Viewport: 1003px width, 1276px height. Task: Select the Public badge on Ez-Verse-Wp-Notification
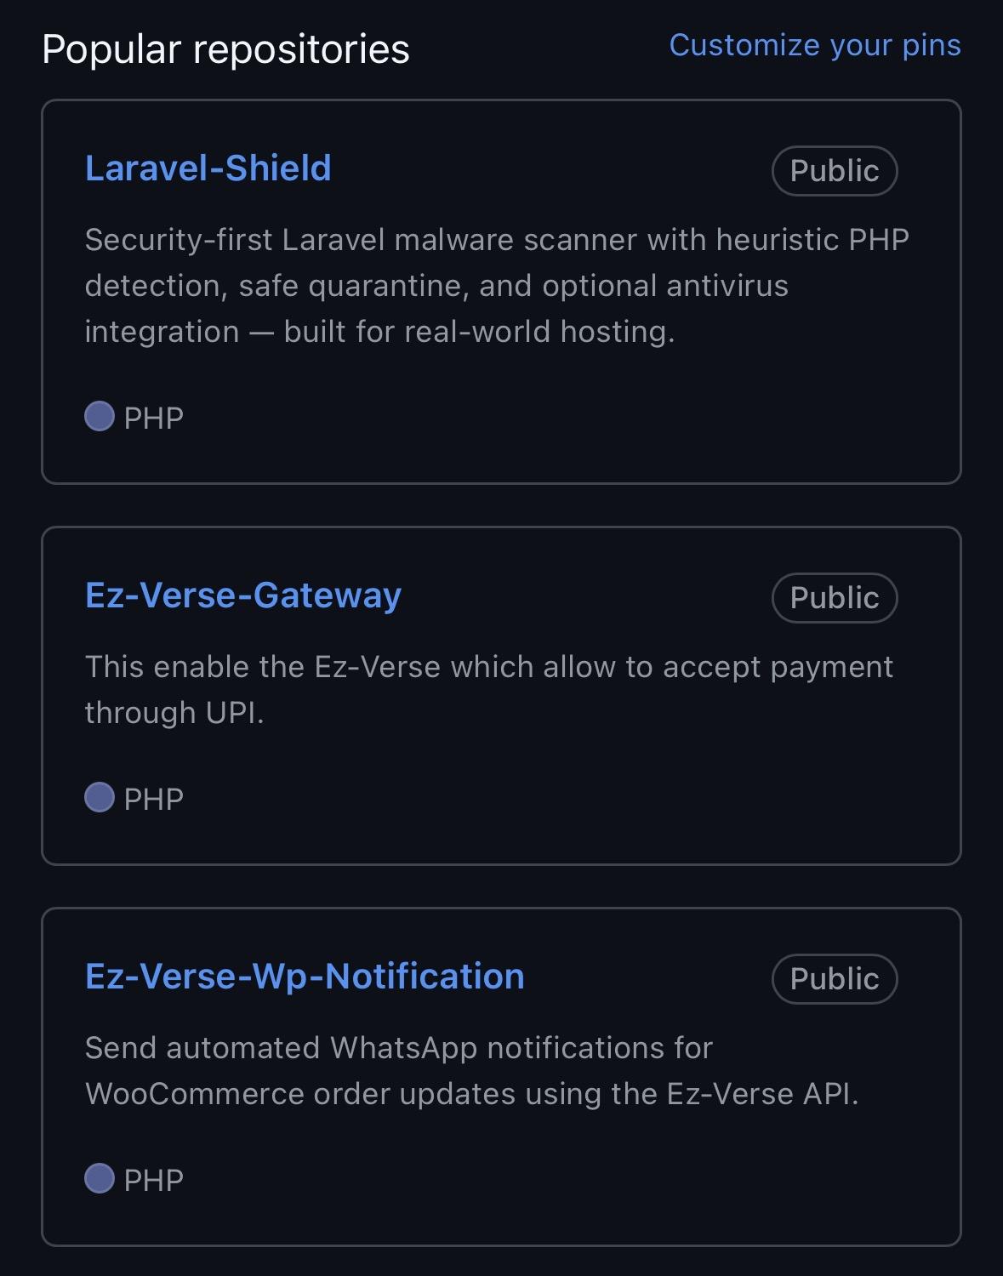point(834,977)
